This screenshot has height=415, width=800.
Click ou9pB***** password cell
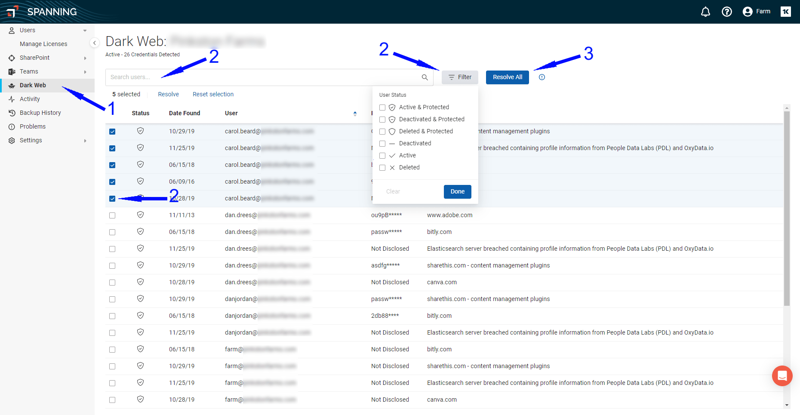pyautogui.click(x=386, y=215)
